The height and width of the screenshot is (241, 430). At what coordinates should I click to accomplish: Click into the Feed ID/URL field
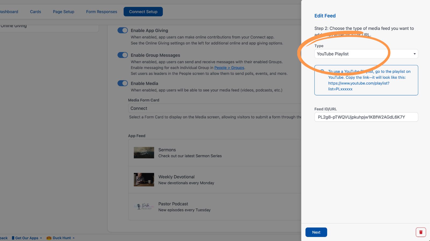click(x=366, y=117)
